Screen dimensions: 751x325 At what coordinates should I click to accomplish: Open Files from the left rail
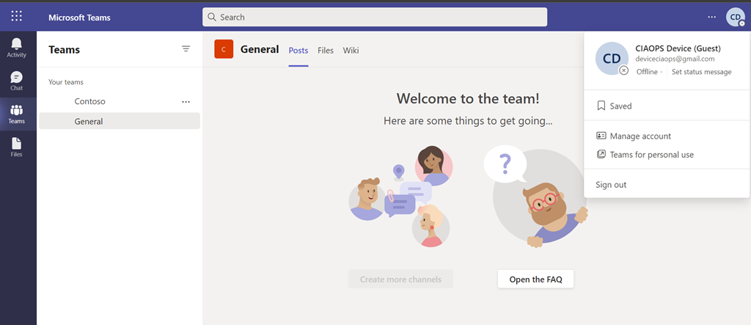point(17,147)
